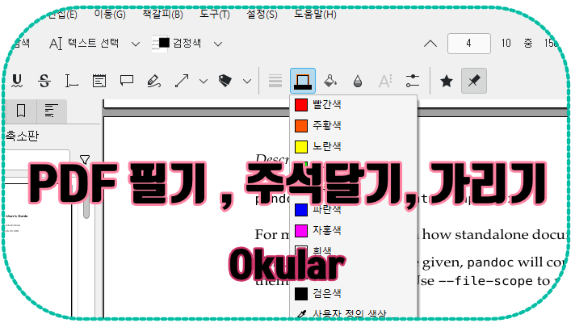Open the 도움말(H) help menu
Viewport: 575px width, 323px height.
click(x=315, y=15)
